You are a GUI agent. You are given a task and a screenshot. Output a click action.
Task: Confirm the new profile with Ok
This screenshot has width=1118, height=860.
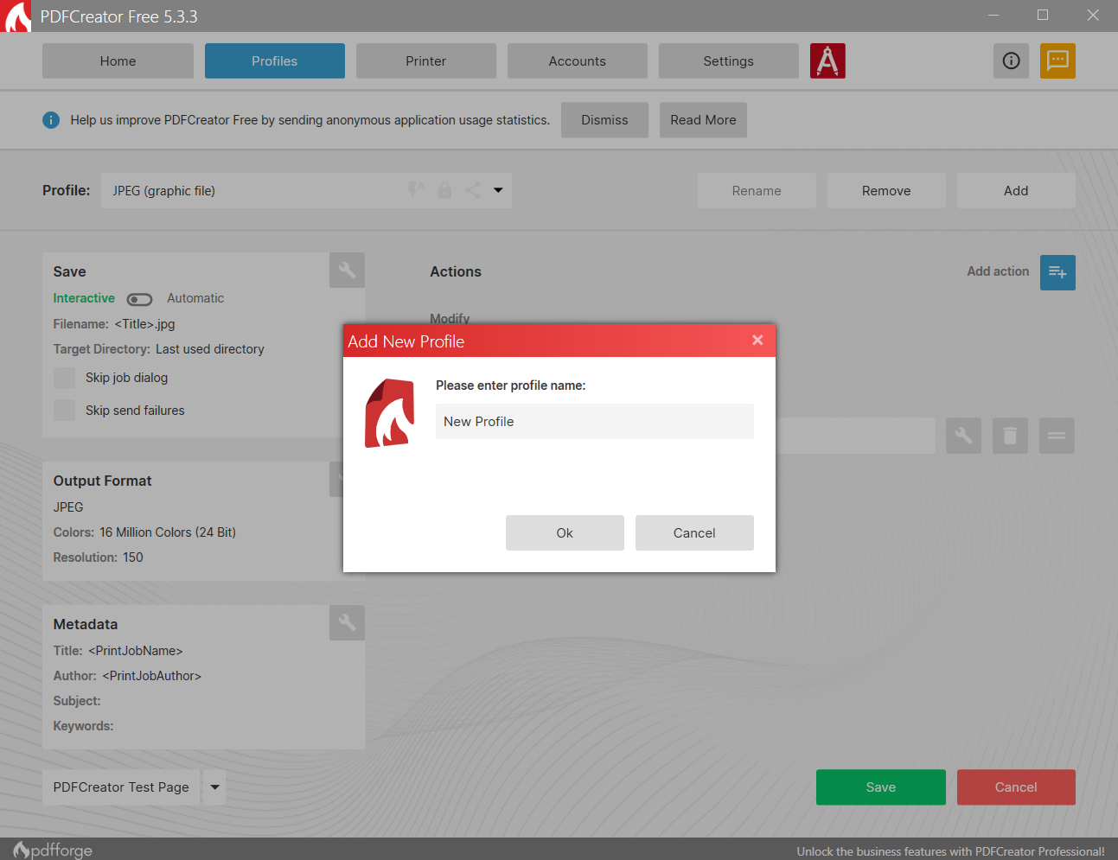(x=565, y=533)
